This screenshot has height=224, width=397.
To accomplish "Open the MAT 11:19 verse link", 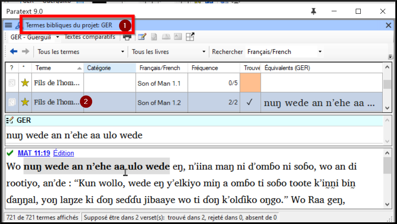I will [34, 153].
